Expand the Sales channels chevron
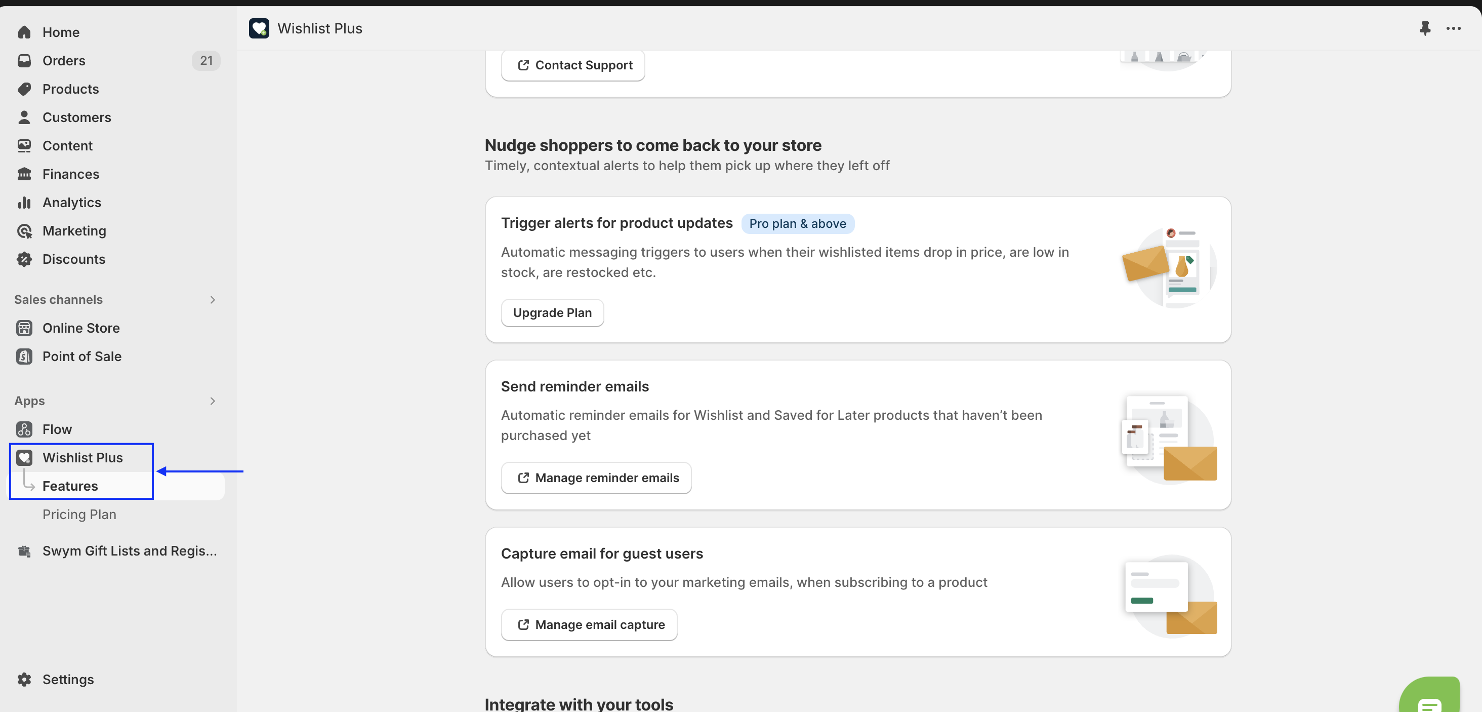The height and width of the screenshot is (712, 1482). point(212,300)
